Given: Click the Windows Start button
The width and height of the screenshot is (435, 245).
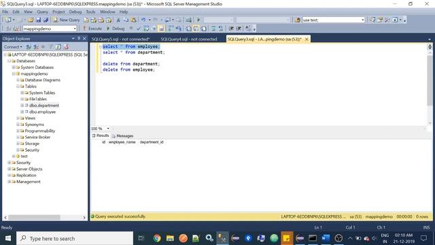Looking at the screenshot, I should pyautogui.click(x=8, y=238).
